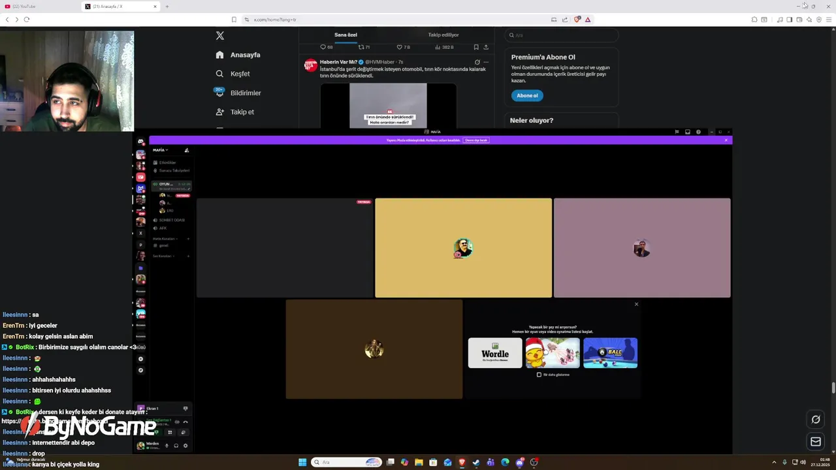This screenshot has width=836, height=470.
Task: Open Keşfet in X navigation
Action: (x=233, y=74)
